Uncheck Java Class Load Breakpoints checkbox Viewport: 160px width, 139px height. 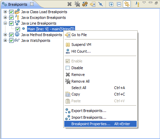click(11, 12)
